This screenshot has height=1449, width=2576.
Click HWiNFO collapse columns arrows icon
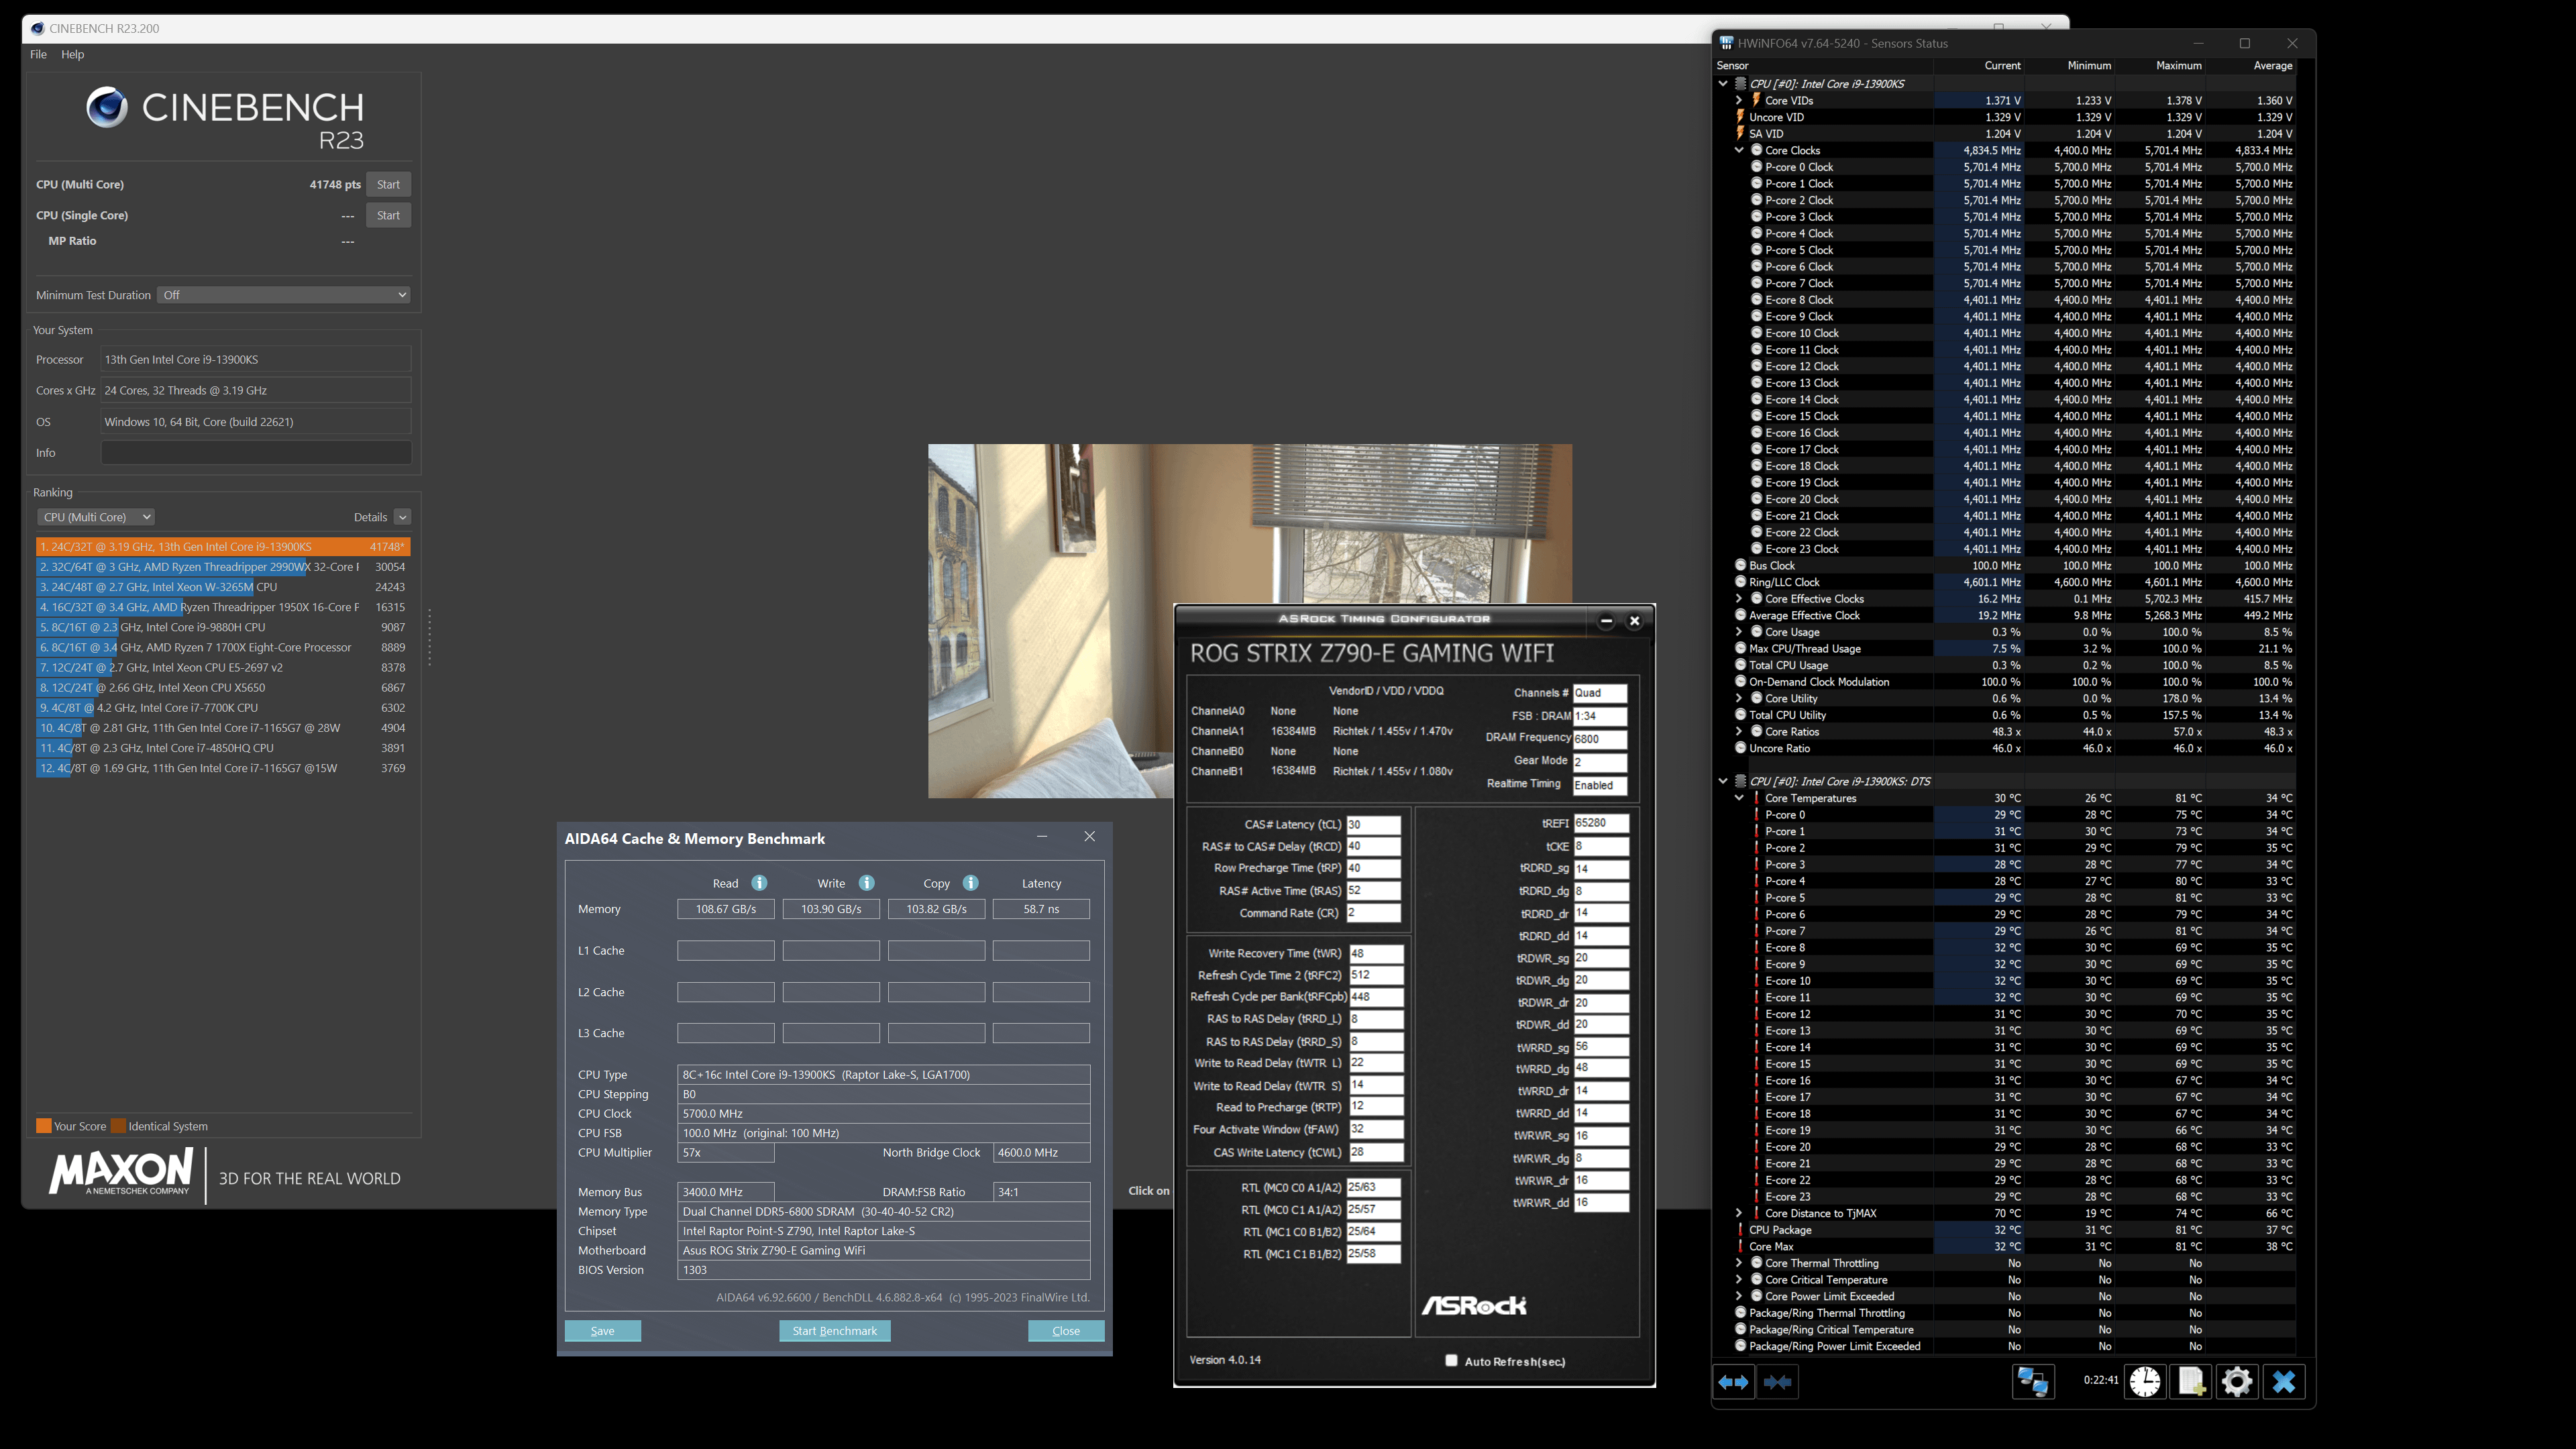[x=1777, y=1381]
